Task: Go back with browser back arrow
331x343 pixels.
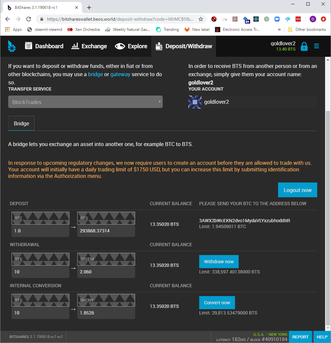Action: 8,19
